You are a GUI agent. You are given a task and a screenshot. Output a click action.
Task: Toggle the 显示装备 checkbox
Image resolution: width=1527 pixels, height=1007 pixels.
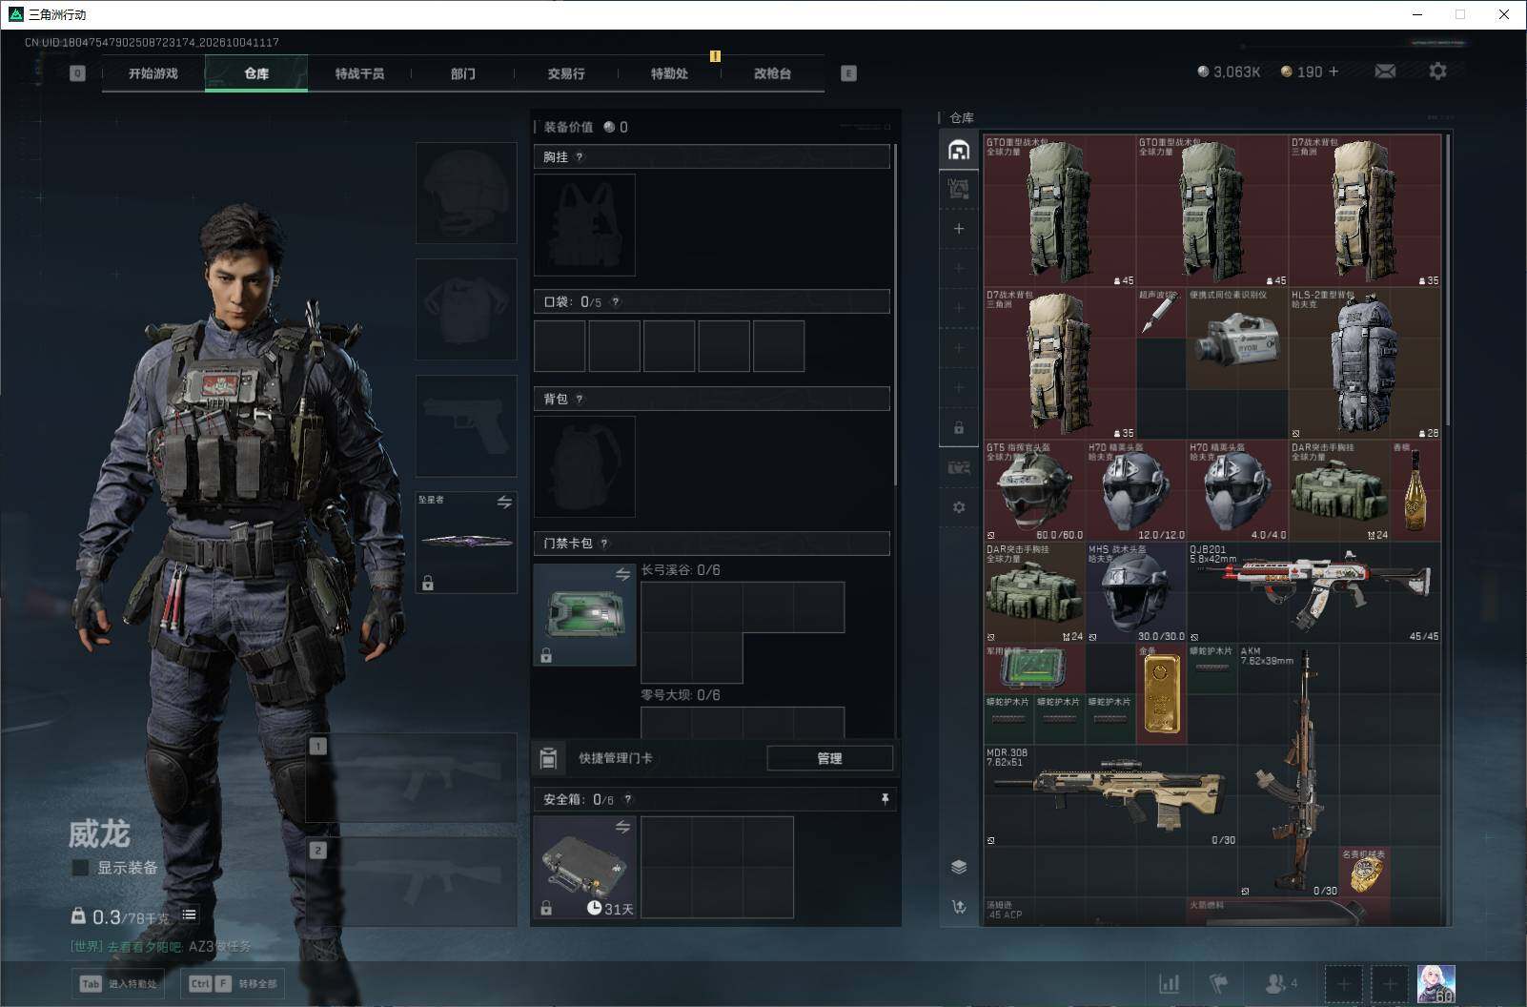pyautogui.click(x=81, y=868)
